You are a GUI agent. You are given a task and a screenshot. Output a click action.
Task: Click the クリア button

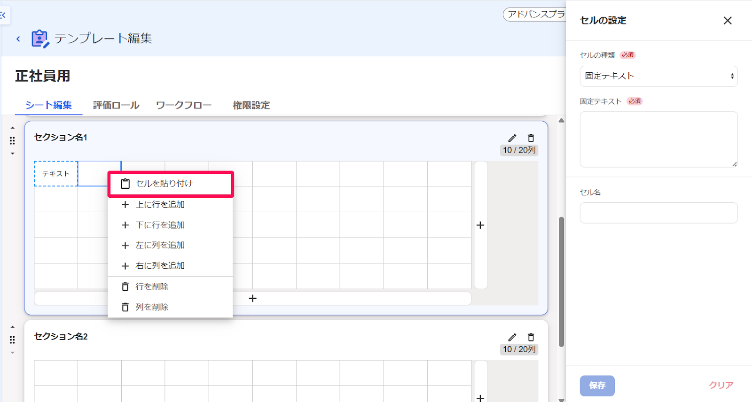click(721, 386)
